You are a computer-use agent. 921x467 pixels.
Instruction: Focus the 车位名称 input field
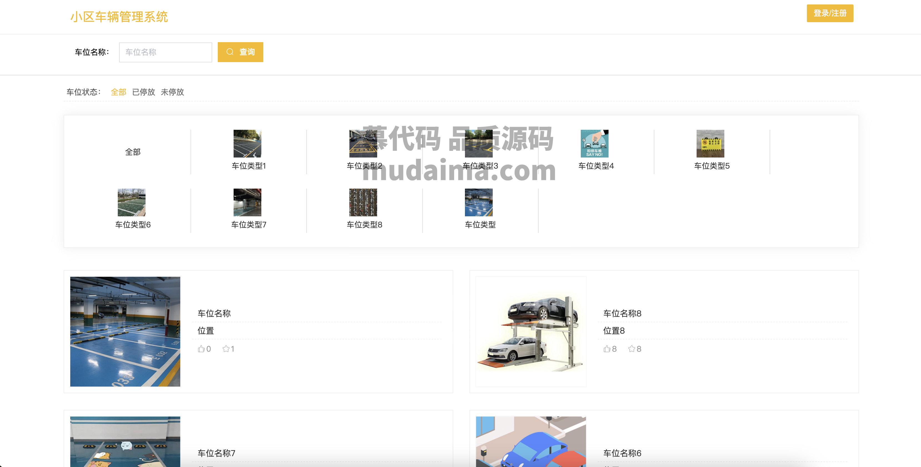pyautogui.click(x=166, y=52)
